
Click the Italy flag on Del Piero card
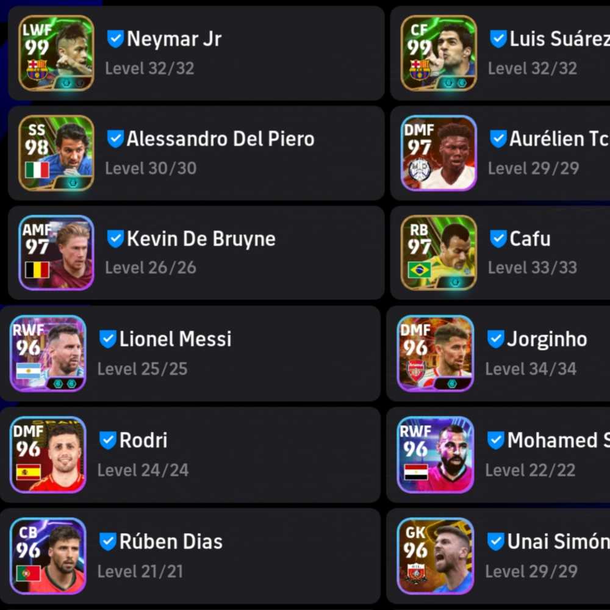37,170
